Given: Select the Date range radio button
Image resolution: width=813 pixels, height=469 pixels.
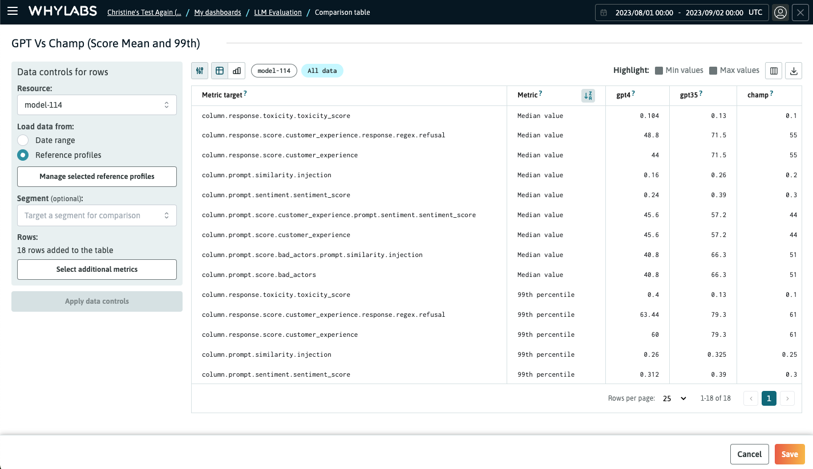Looking at the screenshot, I should 23,140.
